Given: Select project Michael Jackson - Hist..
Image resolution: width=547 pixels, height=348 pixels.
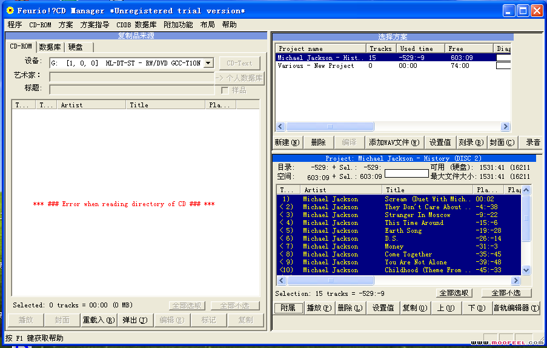Looking at the screenshot, I should pyautogui.click(x=393, y=58).
